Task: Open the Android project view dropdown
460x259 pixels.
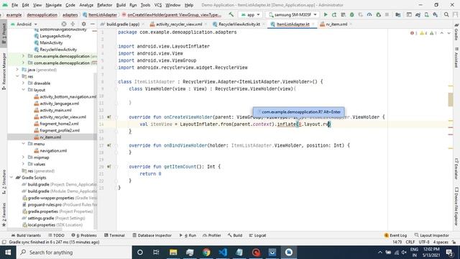Action: click(24, 24)
